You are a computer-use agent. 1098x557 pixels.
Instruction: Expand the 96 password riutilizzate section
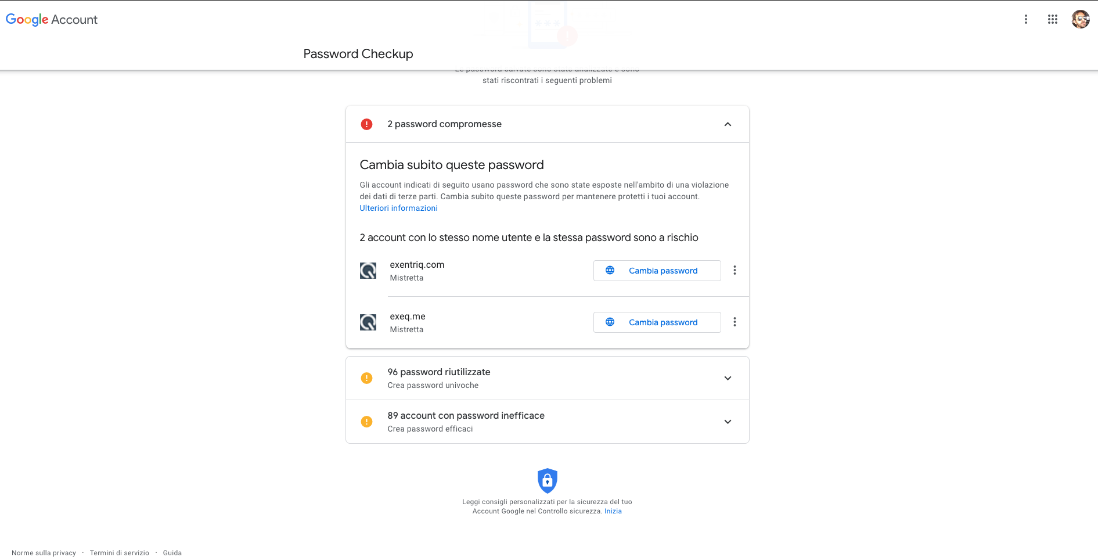coord(728,378)
